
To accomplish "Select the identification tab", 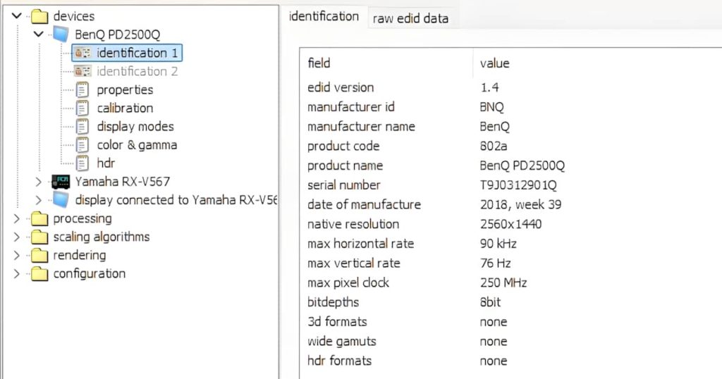I will 324,16.
